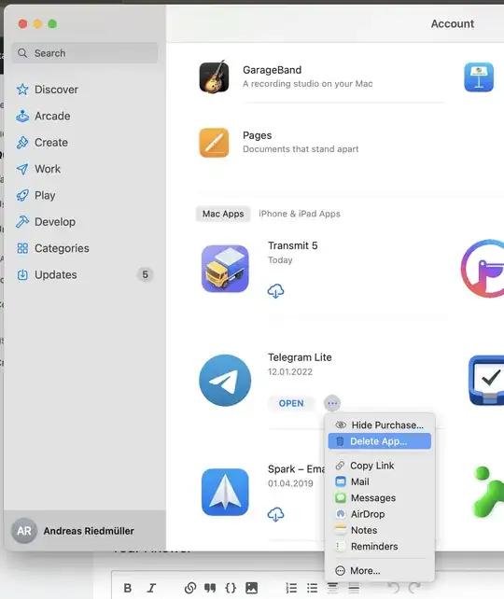Viewport: 504px width, 599px height.
Task: Choose Copy Link in the context menu
Action: (380, 466)
